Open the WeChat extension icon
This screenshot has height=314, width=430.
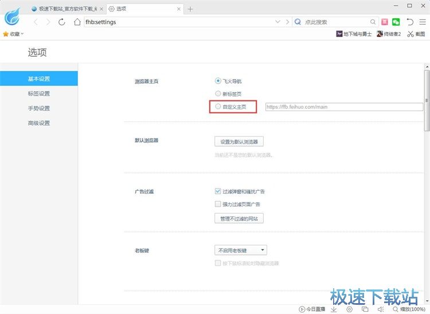[396, 22]
